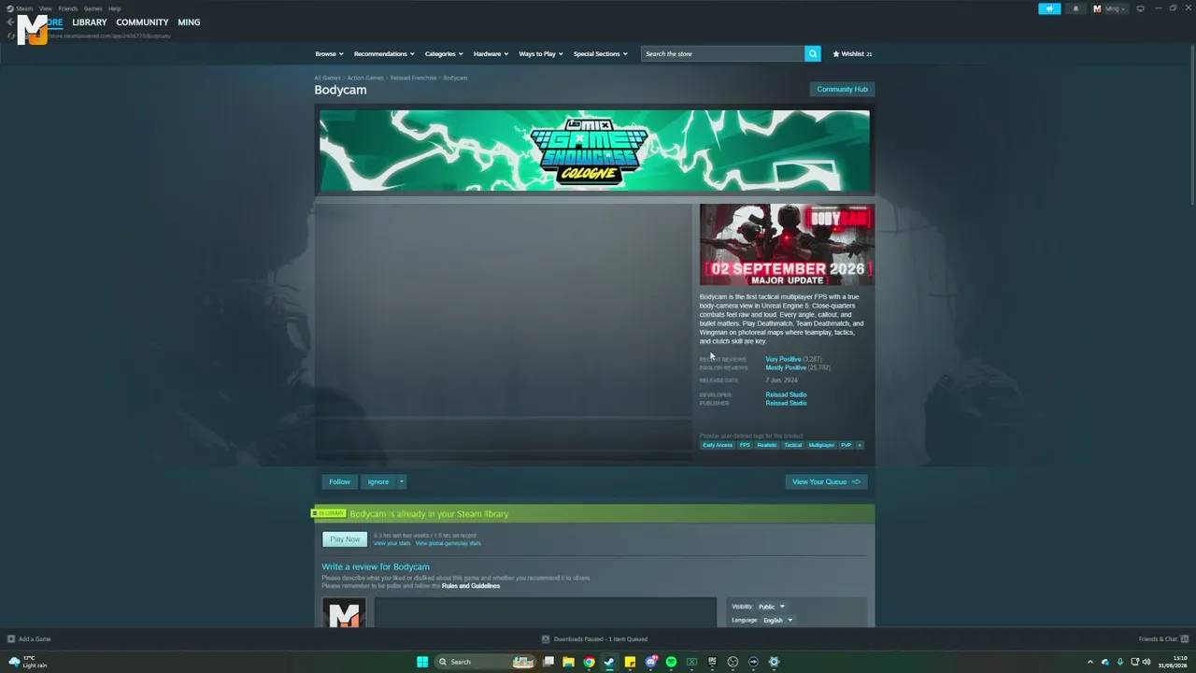
Task: Open the Very Positive recent reviews link
Action: (783, 359)
